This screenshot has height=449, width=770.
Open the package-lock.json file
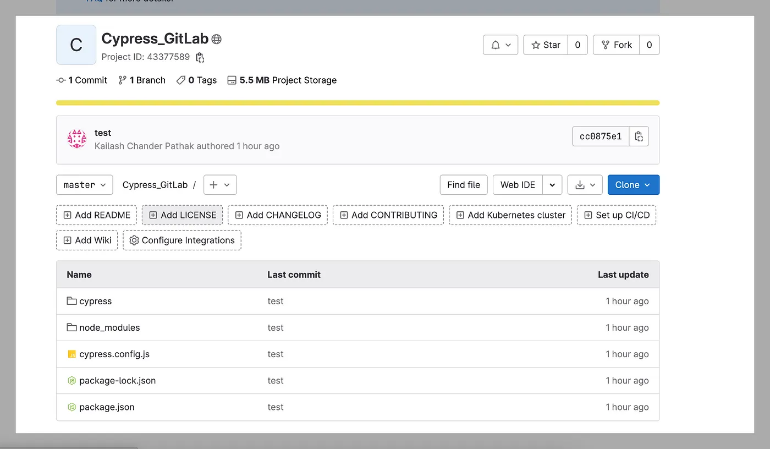coord(117,381)
